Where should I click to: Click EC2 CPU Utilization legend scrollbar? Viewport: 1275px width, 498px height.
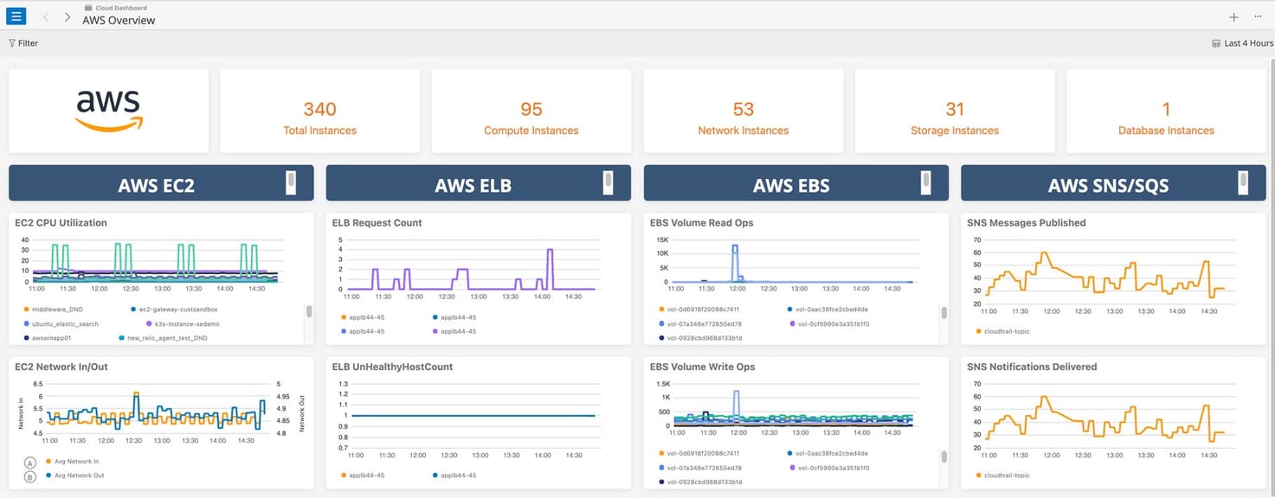pyautogui.click(x=309, y=311)
